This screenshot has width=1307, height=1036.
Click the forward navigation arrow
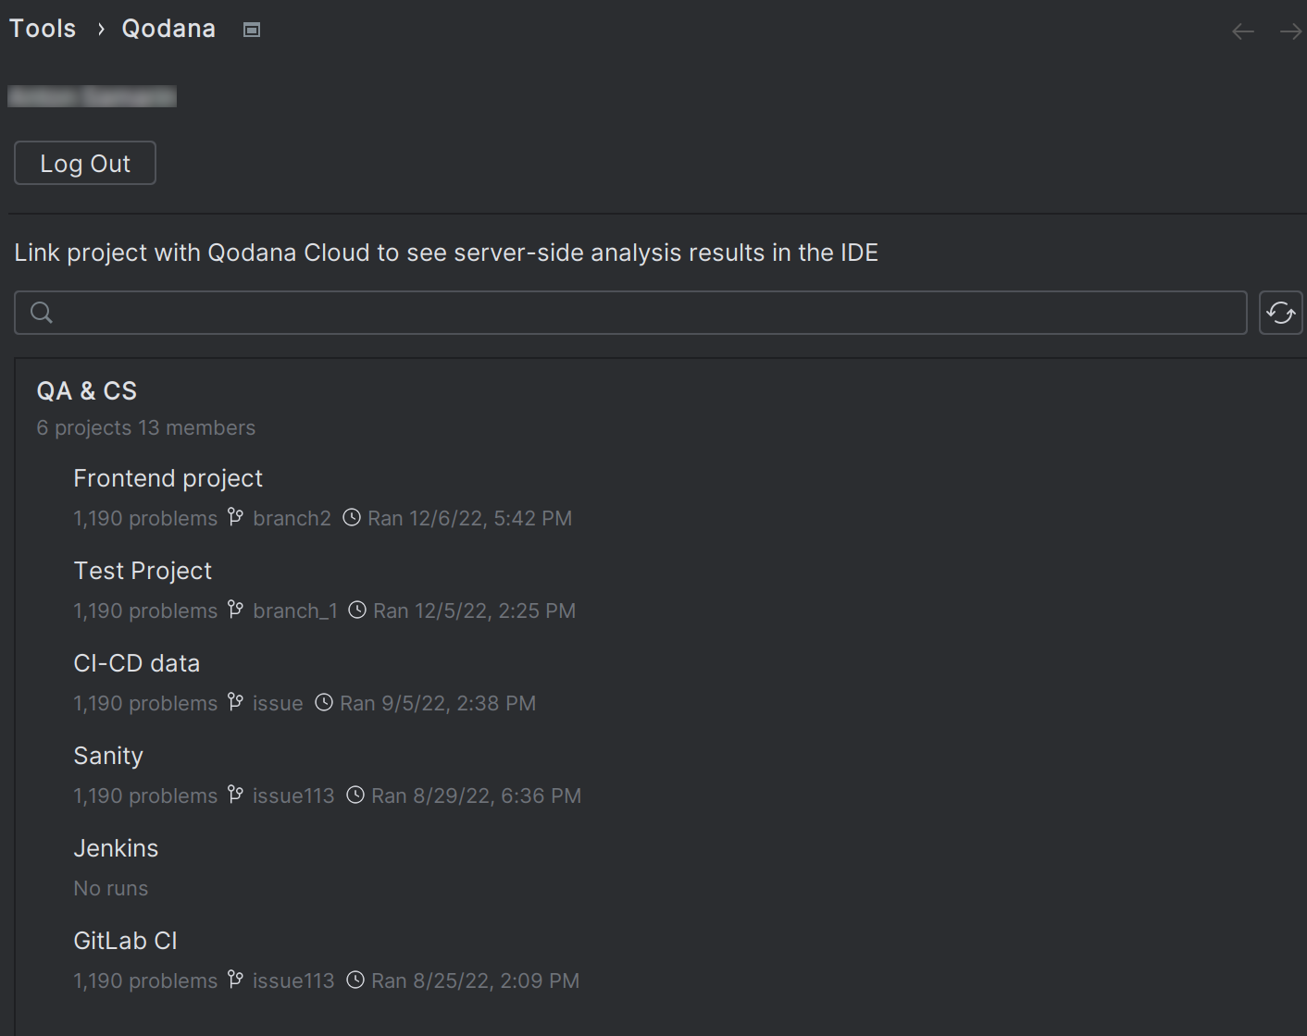(1290, 31)
